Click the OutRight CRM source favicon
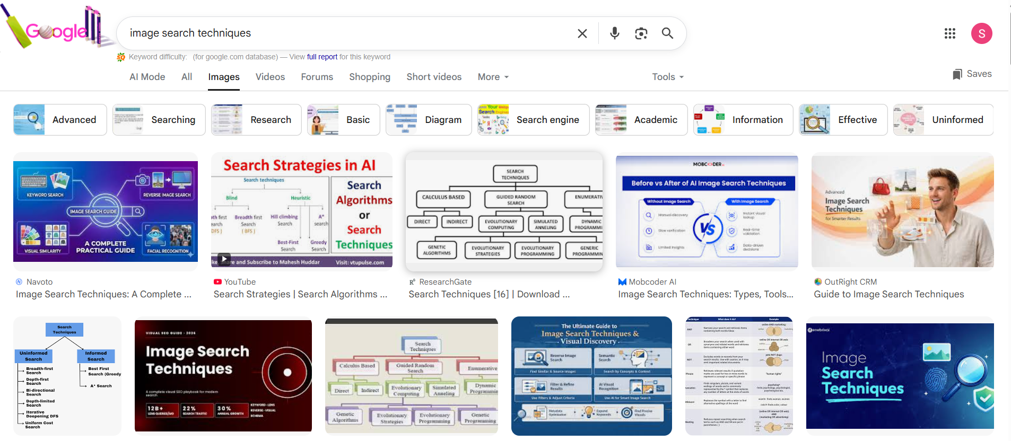The height and width of the screenshot is (441, 1011). [818, 282]
